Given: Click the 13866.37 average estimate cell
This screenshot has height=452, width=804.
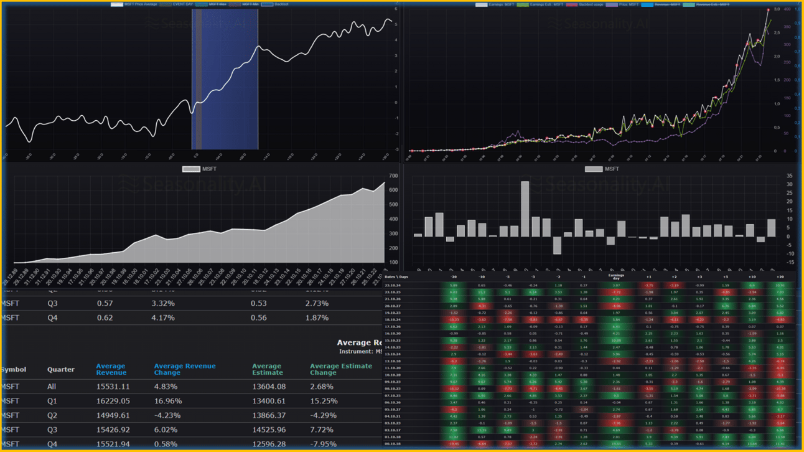Looking at the screenshot, I should tap(269, 415).
